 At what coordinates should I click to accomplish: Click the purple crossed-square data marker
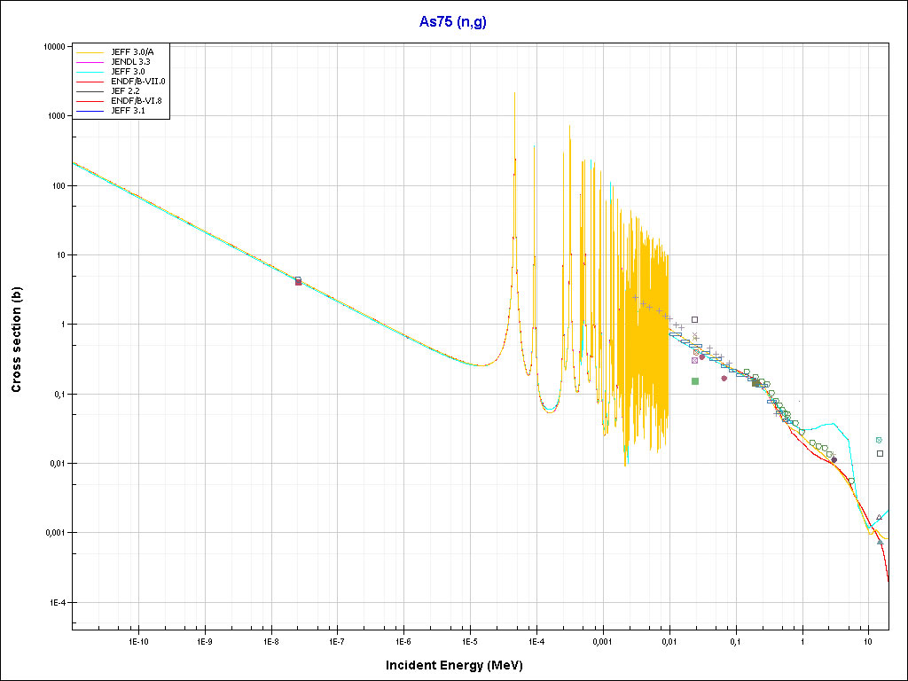point(695,360)
